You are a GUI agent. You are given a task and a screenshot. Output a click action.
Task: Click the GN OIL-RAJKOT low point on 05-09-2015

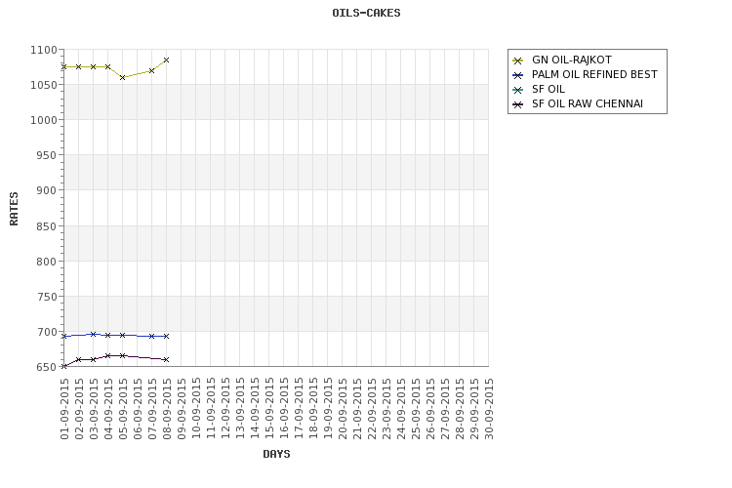122,77
